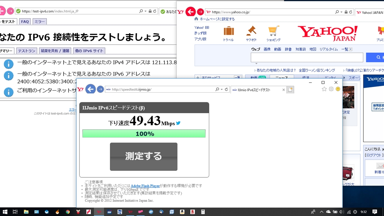Open Calculator from the taskbar
The height and width of the screenshot is (216, 384).
(203, 212)
